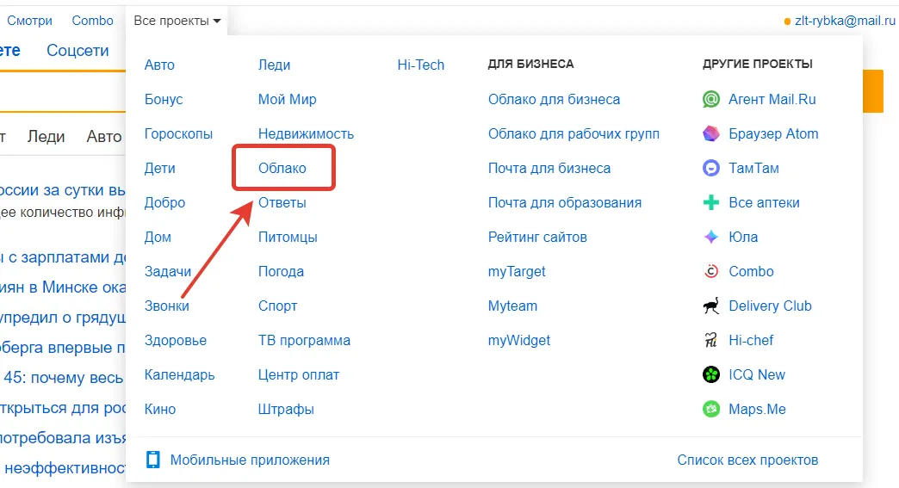Open the Добро project

pos(164,202)
